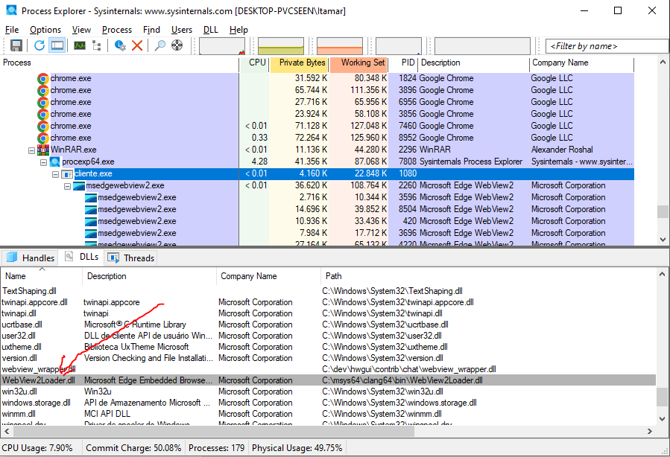670x457 pixels.
Task: Click the Filter by name input field
Action: [x=607, y=46]
